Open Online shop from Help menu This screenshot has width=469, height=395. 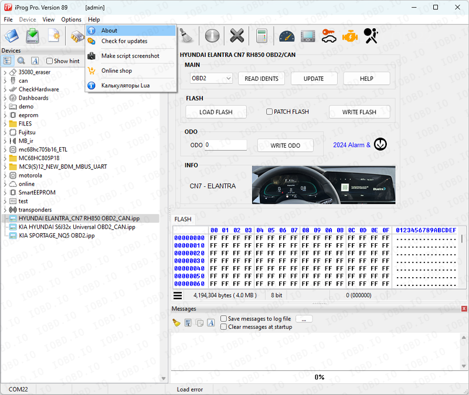point(131,70)
